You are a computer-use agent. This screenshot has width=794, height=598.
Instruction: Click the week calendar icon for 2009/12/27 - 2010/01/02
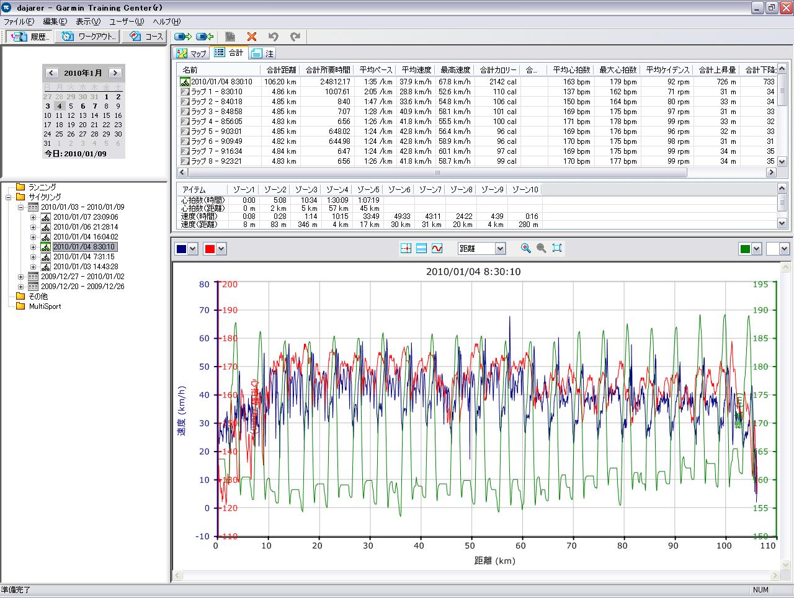pos(34,277)
